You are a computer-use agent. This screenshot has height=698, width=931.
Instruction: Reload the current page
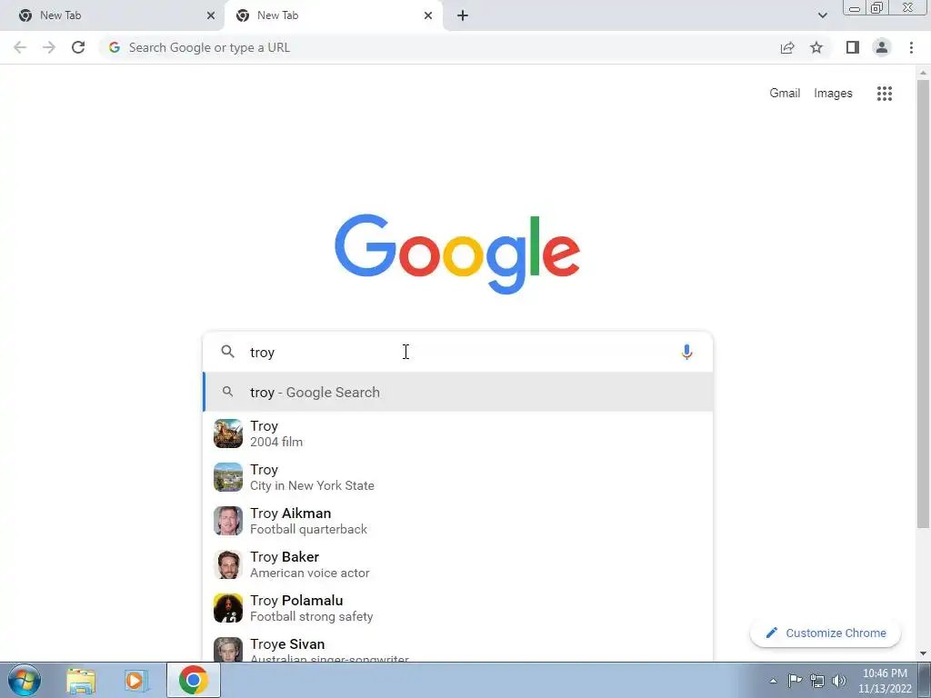[78, 47]
